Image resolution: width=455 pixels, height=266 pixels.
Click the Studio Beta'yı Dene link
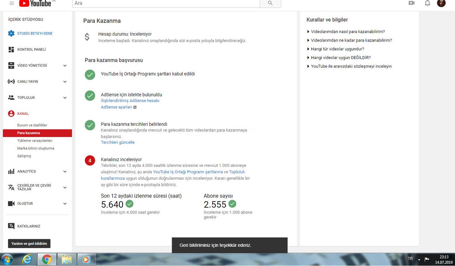35,33
